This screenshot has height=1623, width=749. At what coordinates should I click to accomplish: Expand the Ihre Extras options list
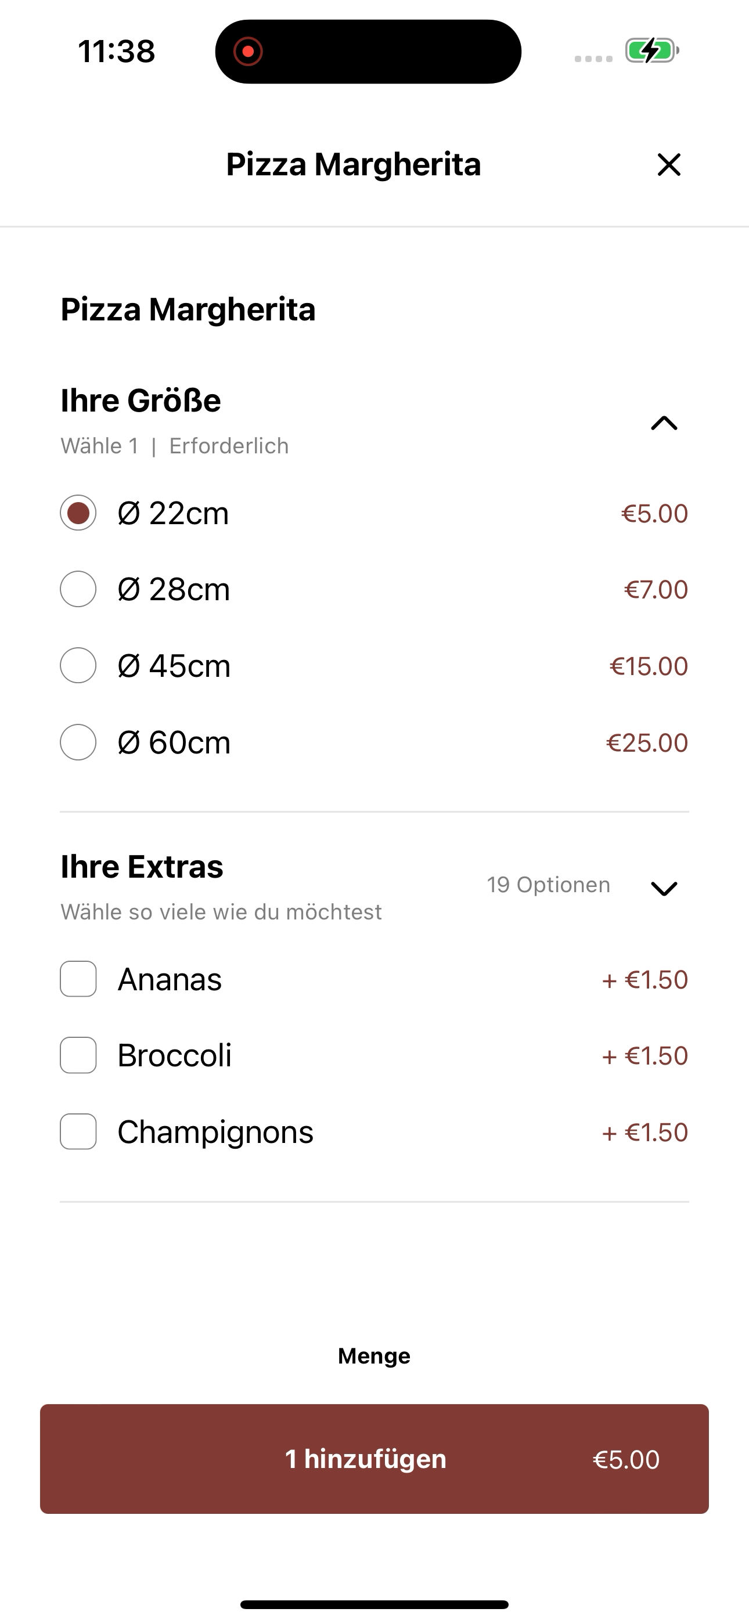[664, 888]
